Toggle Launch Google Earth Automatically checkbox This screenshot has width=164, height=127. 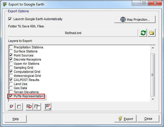point(10,19)
